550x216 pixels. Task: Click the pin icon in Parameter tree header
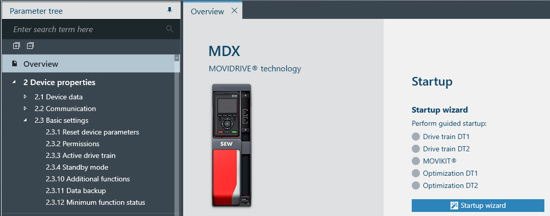[x=170, y=11]
